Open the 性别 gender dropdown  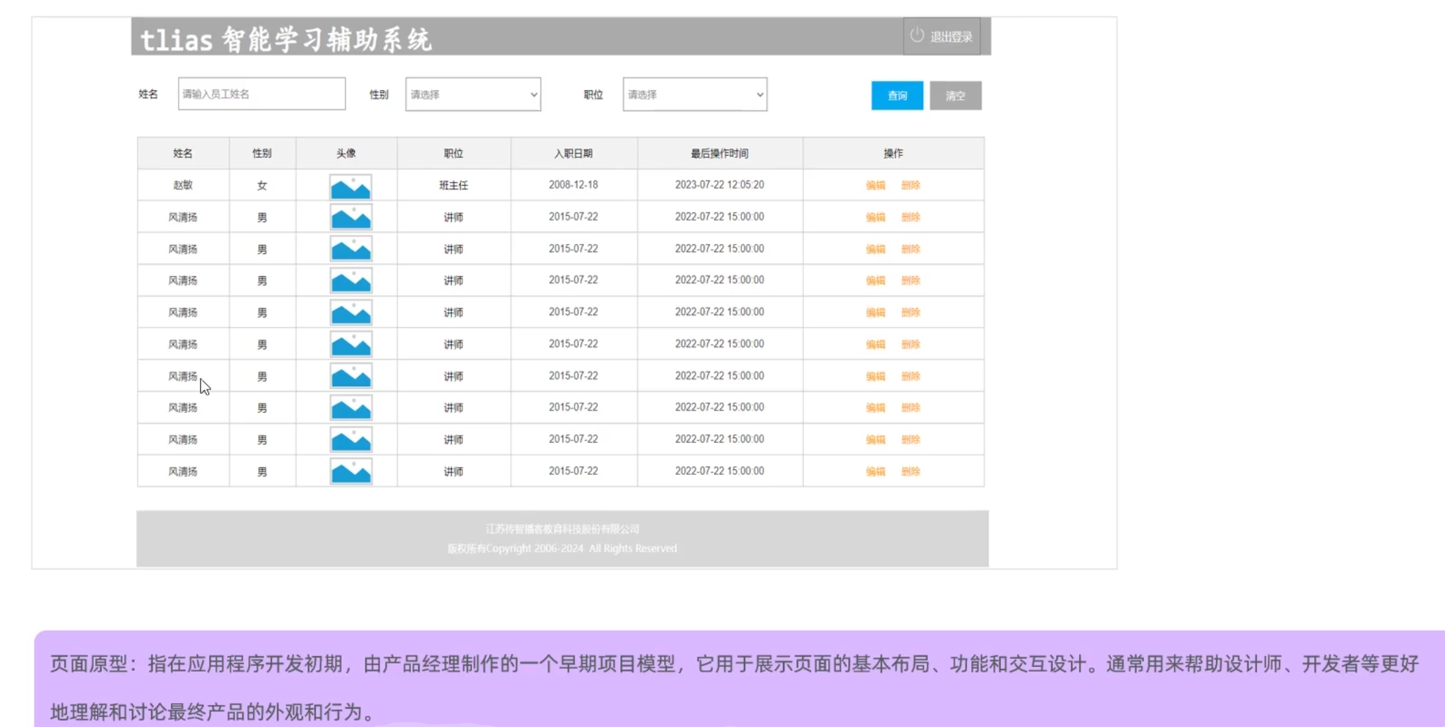coord(473,94)
